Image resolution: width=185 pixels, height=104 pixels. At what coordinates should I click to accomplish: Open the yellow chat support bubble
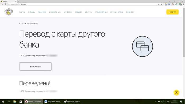click(x=176, y=93)
